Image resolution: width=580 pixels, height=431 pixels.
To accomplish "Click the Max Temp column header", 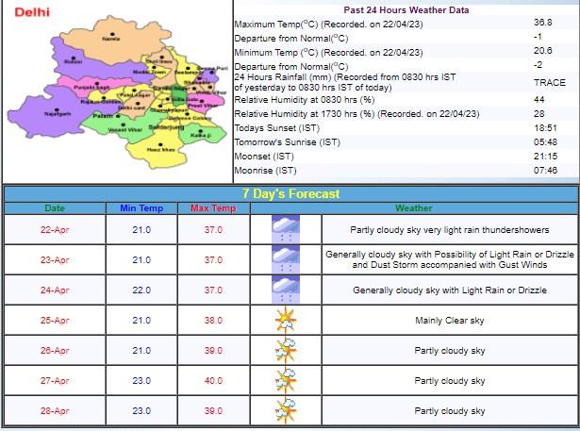I will tap(213, 208).
